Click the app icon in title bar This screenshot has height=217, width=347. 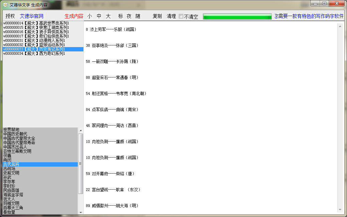5,5
